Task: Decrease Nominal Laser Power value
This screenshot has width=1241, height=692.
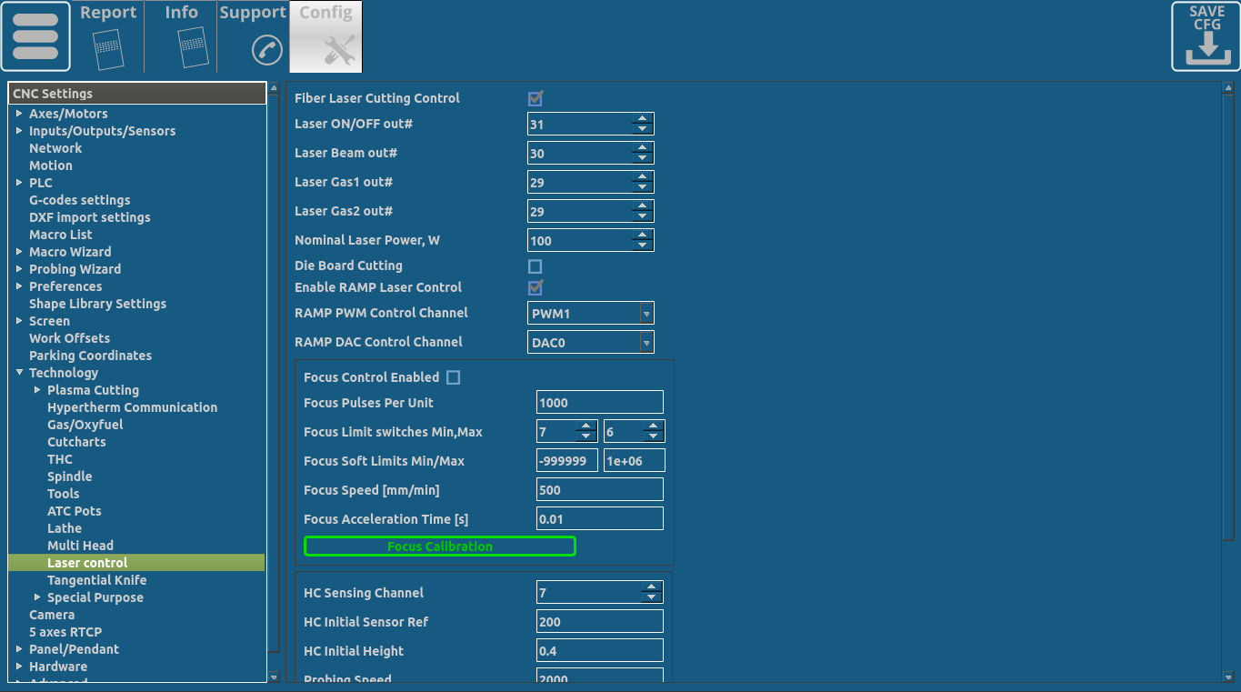Action: pos(643,246)
